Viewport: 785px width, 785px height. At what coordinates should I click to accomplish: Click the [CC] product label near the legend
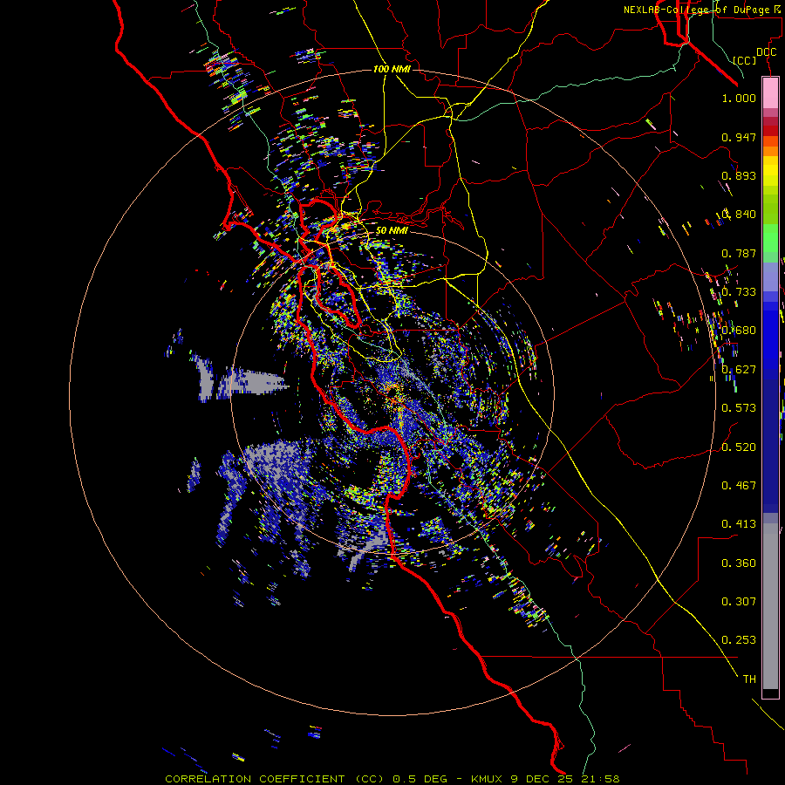tap(745, 60)
